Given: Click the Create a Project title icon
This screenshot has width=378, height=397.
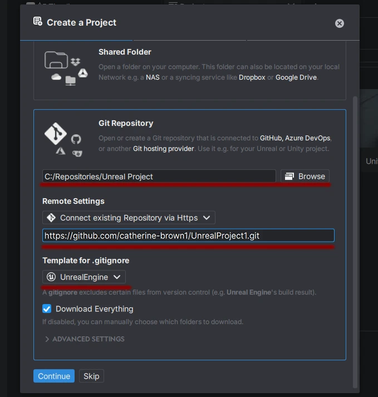Looking at the screenshot, I should tap(38, 21).
